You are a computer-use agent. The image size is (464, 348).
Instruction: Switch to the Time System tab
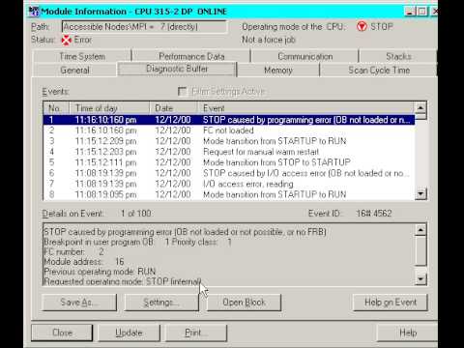[x=82, y=56]
